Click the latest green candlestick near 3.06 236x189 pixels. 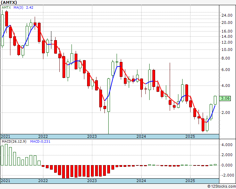pyautogui.click(x=215, y=100)
